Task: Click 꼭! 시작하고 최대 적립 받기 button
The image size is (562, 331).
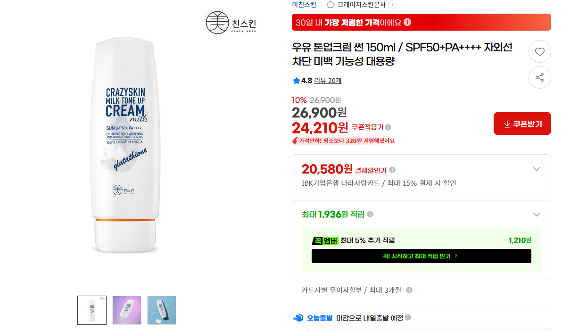Action: click(x=421, y=256)
